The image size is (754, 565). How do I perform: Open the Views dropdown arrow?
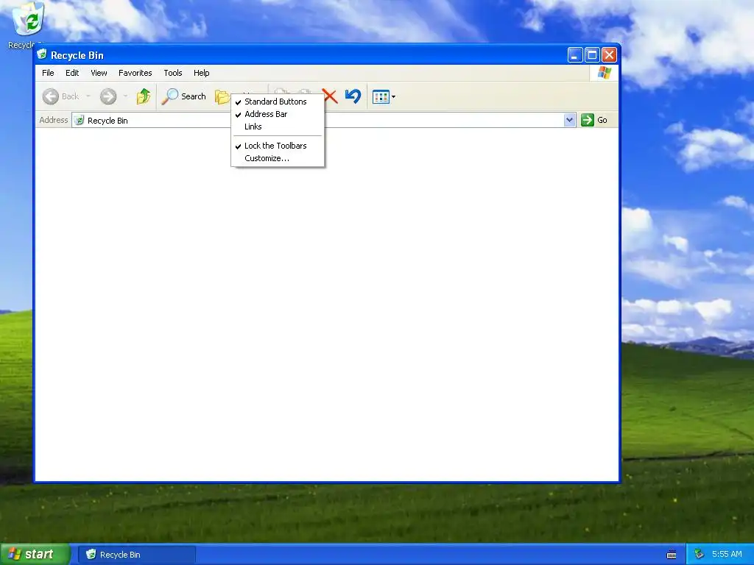393,97
